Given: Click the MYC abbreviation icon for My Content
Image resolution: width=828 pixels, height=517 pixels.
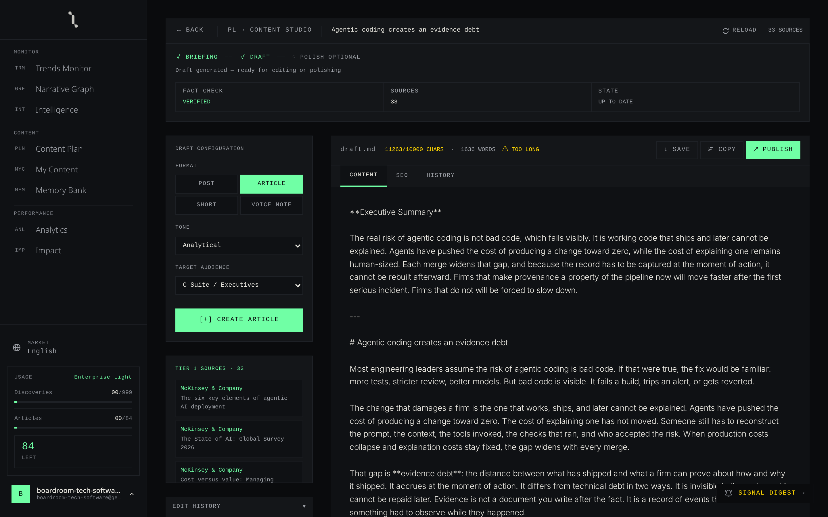Looking at the screenshot, I should [x=20, y=169].
